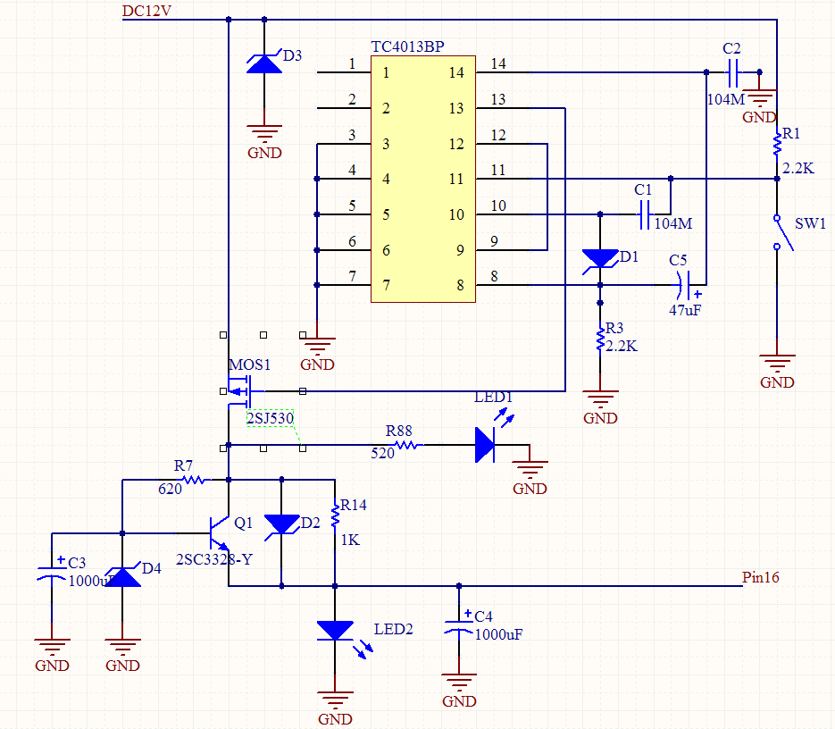835x729 pixels.
Task: Select the R7 resistor symbol
Action: (194, 480)
